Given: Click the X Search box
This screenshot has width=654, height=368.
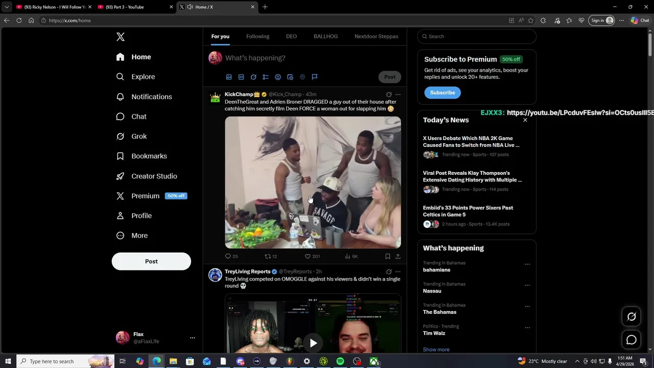Looking at the screenshot, I should click(477, 36).
